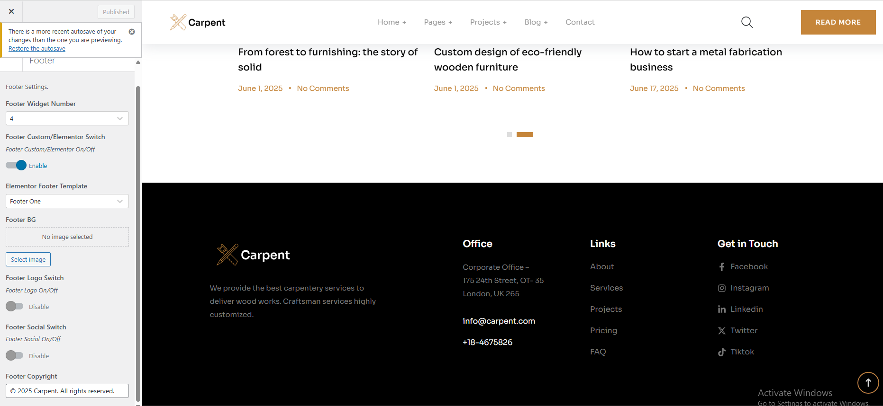This screenshot has height=406, width=883.
Task: Dismiss the autosave notice
Action: pyautogui.click(x=132, y=32)
